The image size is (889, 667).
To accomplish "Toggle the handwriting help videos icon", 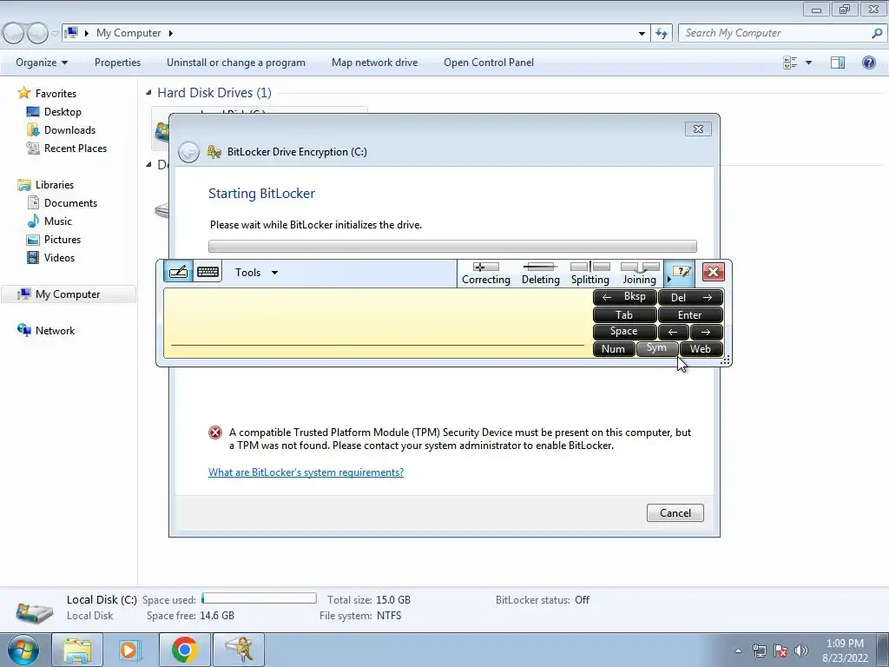I will 681,272.
